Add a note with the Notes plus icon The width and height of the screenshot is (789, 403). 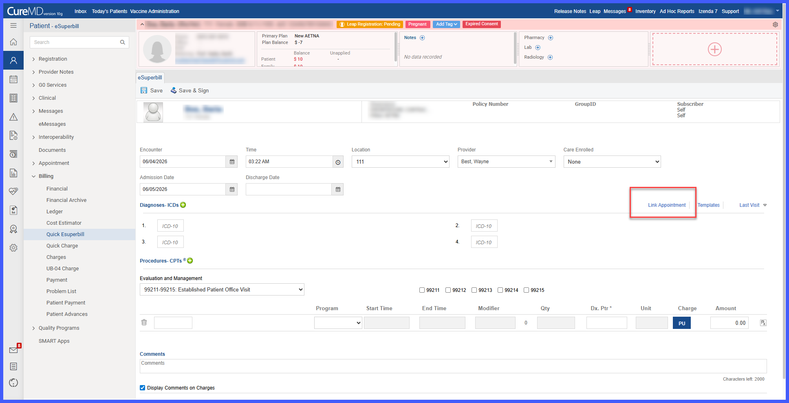(x=422, y=38)
